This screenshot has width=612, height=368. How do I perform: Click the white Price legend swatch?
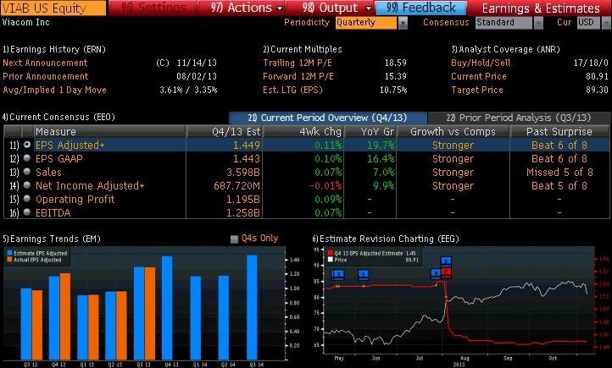tap(331, 260)
